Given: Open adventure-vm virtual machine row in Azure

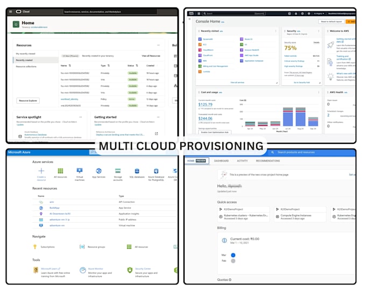Looking at the screenshot, I should click(104, 225).
